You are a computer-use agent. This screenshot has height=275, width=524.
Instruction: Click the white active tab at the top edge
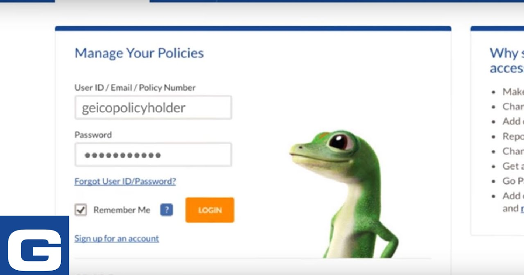[x=102, y=1]
